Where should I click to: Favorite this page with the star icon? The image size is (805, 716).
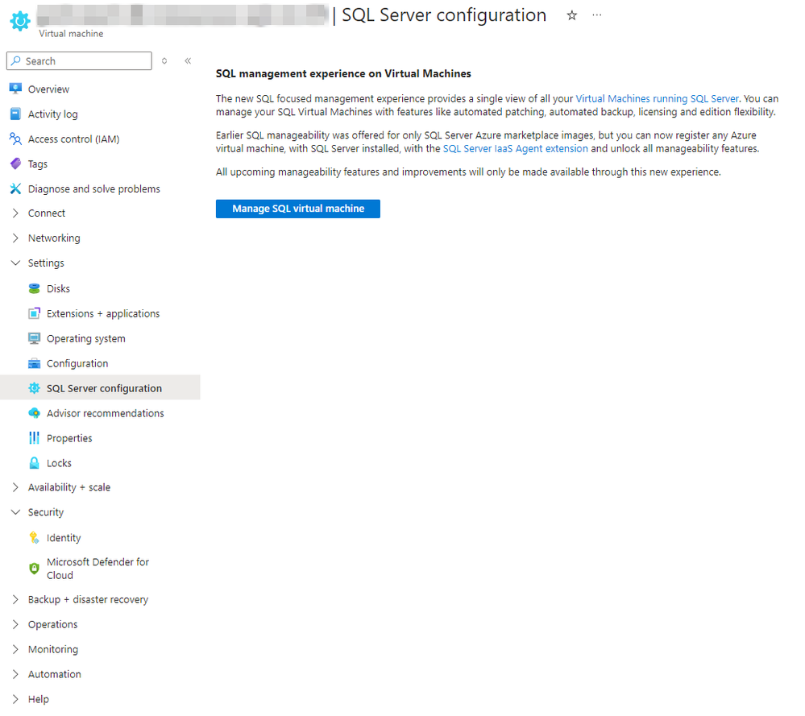click(x=571, y=15)
